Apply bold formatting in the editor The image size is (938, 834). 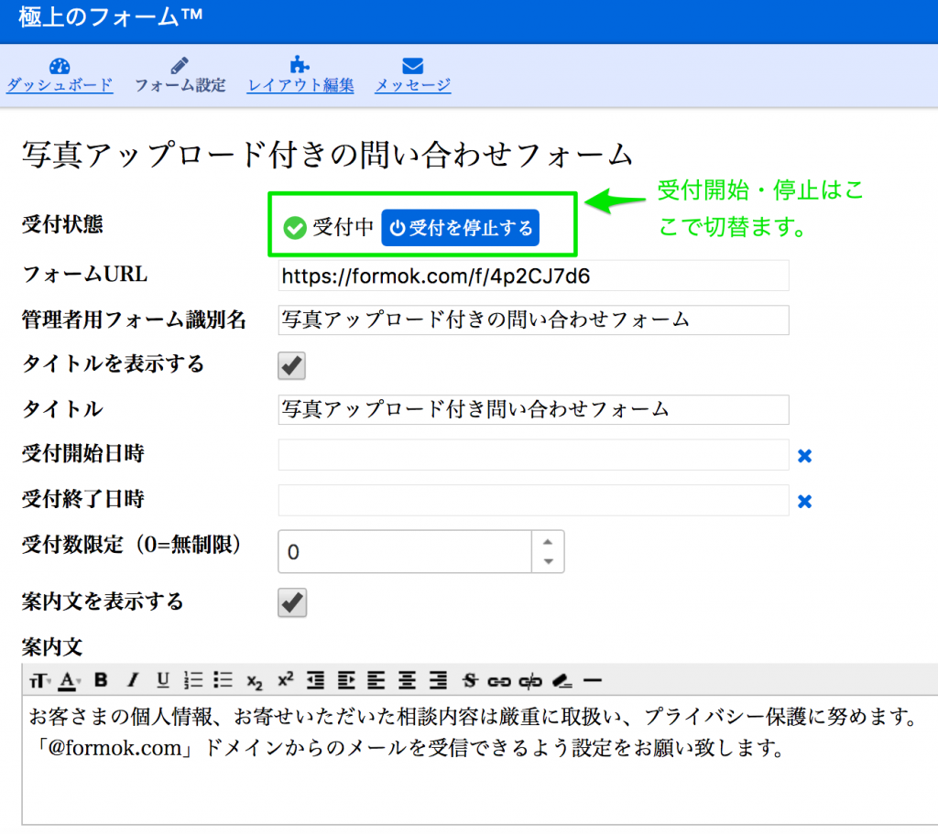99,680
